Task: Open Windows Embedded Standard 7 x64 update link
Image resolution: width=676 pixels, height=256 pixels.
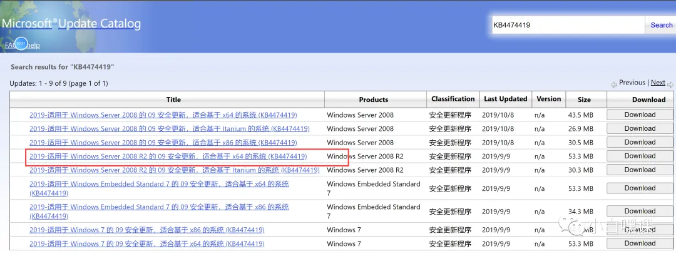Action: pos(159,188)
